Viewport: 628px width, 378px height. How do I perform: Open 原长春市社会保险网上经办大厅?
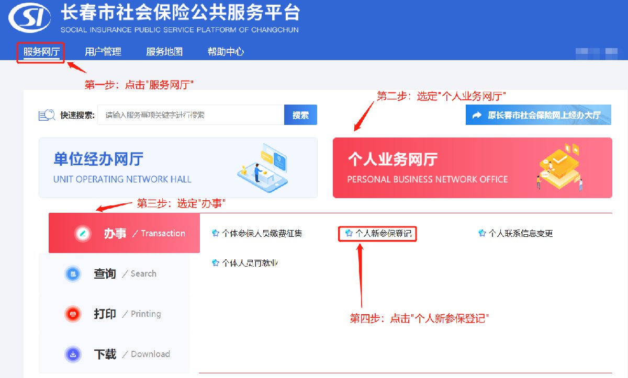point(538,115)
